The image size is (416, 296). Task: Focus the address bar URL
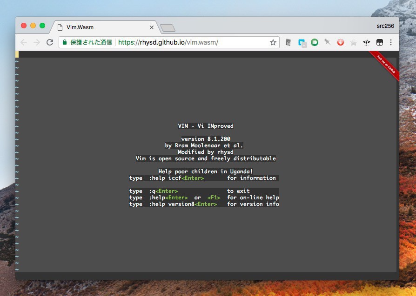pos(168,42)
